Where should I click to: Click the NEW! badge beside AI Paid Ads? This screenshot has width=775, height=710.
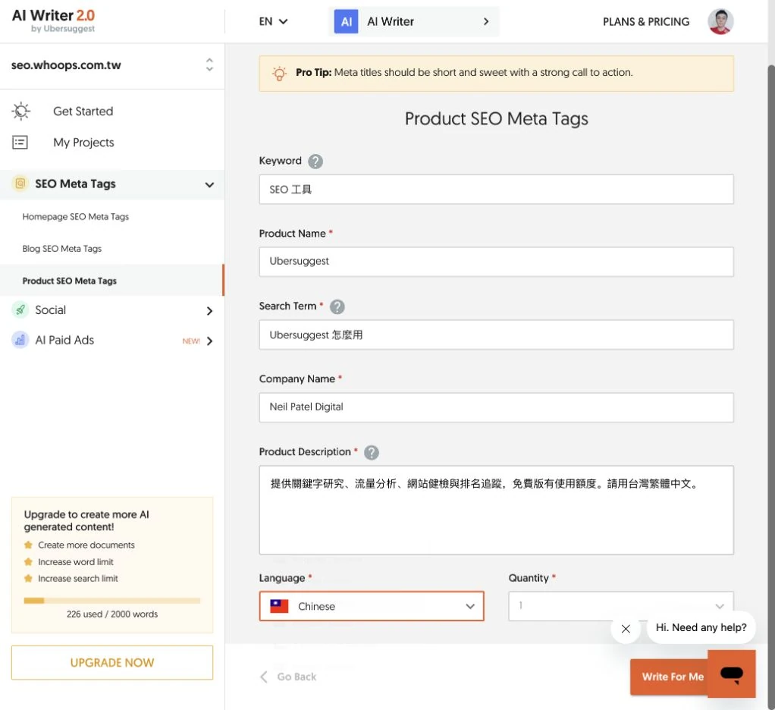coord(191,341)
